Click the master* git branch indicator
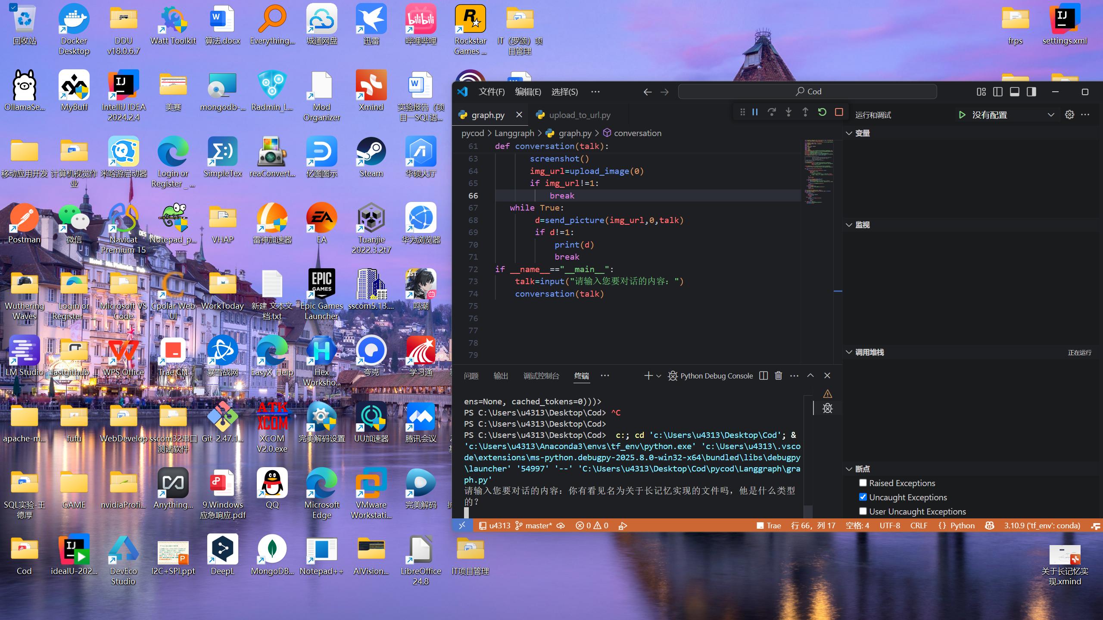Image resolution: width=1103 pixels, height=620 pixels. (533, 525)
